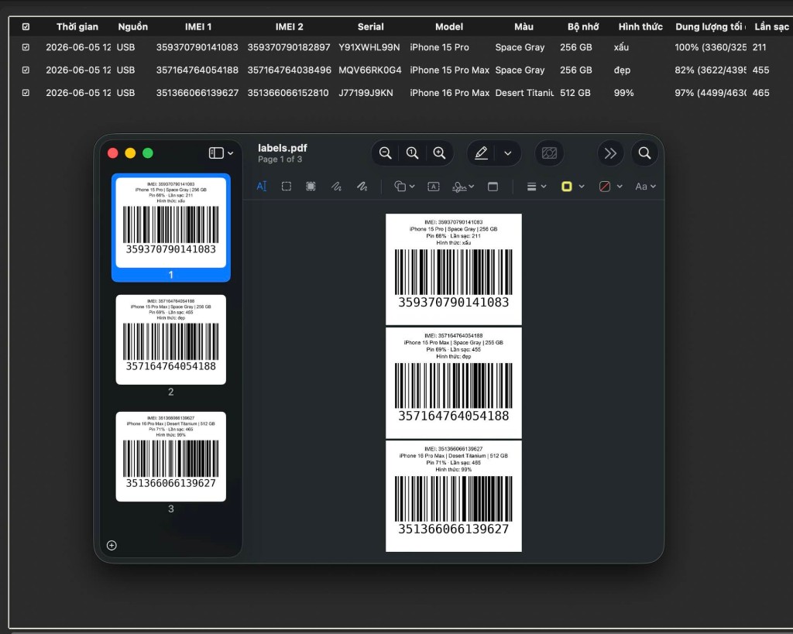The width and height of the screenshot is (793, 634).
Task: Click the zoom in magnifier in Preview
Action: (x=439, y=153)
